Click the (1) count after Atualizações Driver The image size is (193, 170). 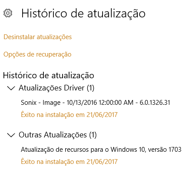90,88
